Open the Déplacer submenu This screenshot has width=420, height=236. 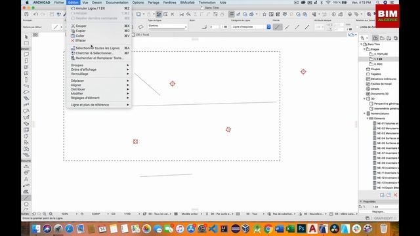point(99,81)
